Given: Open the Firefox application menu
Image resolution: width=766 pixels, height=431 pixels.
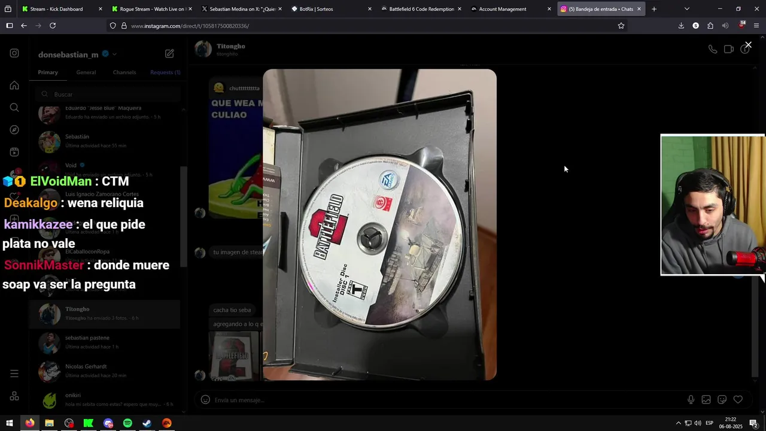Looking at the screenshot, I should point(756,26).
